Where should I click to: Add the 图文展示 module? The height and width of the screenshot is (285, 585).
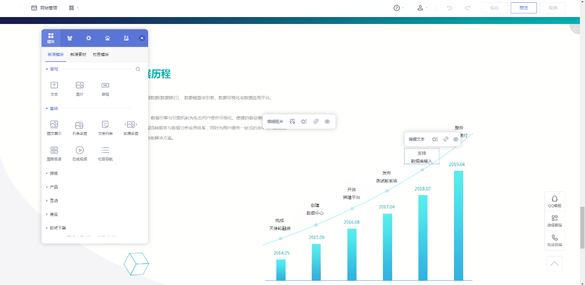pos(54,128)
